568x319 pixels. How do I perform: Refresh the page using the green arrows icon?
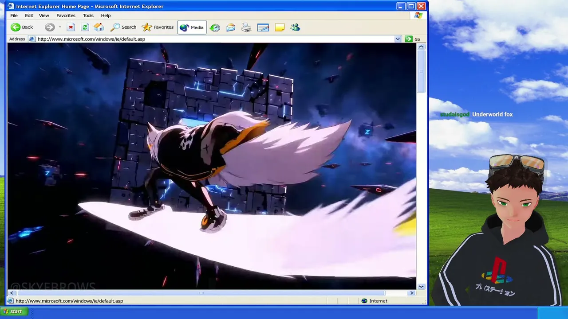point(85,27)
